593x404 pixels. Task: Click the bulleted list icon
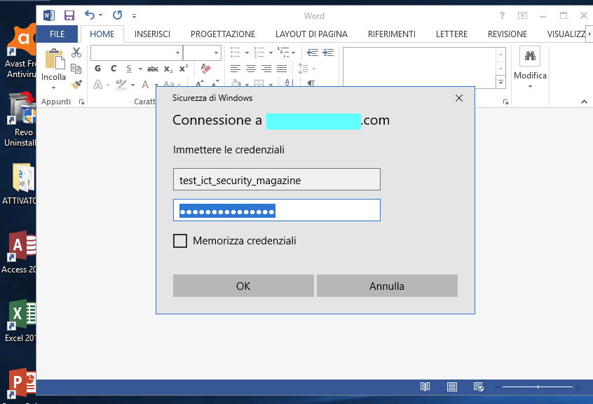point(236,53)
